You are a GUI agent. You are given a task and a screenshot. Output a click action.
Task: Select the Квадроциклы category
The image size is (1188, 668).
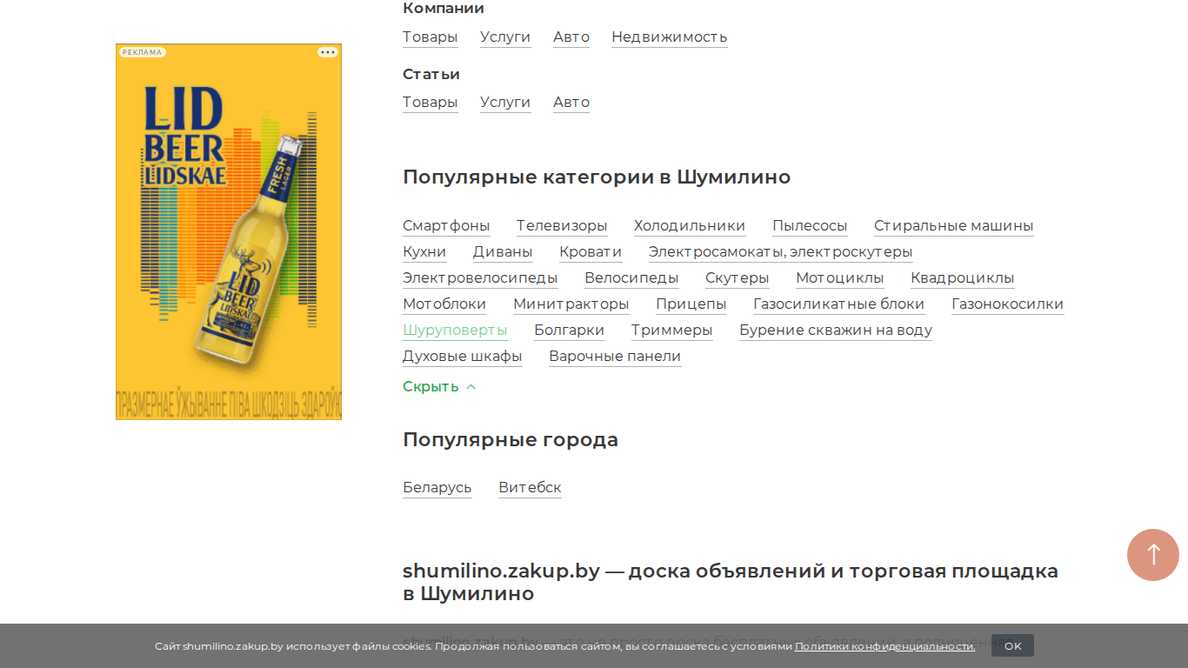click(963, 278)
